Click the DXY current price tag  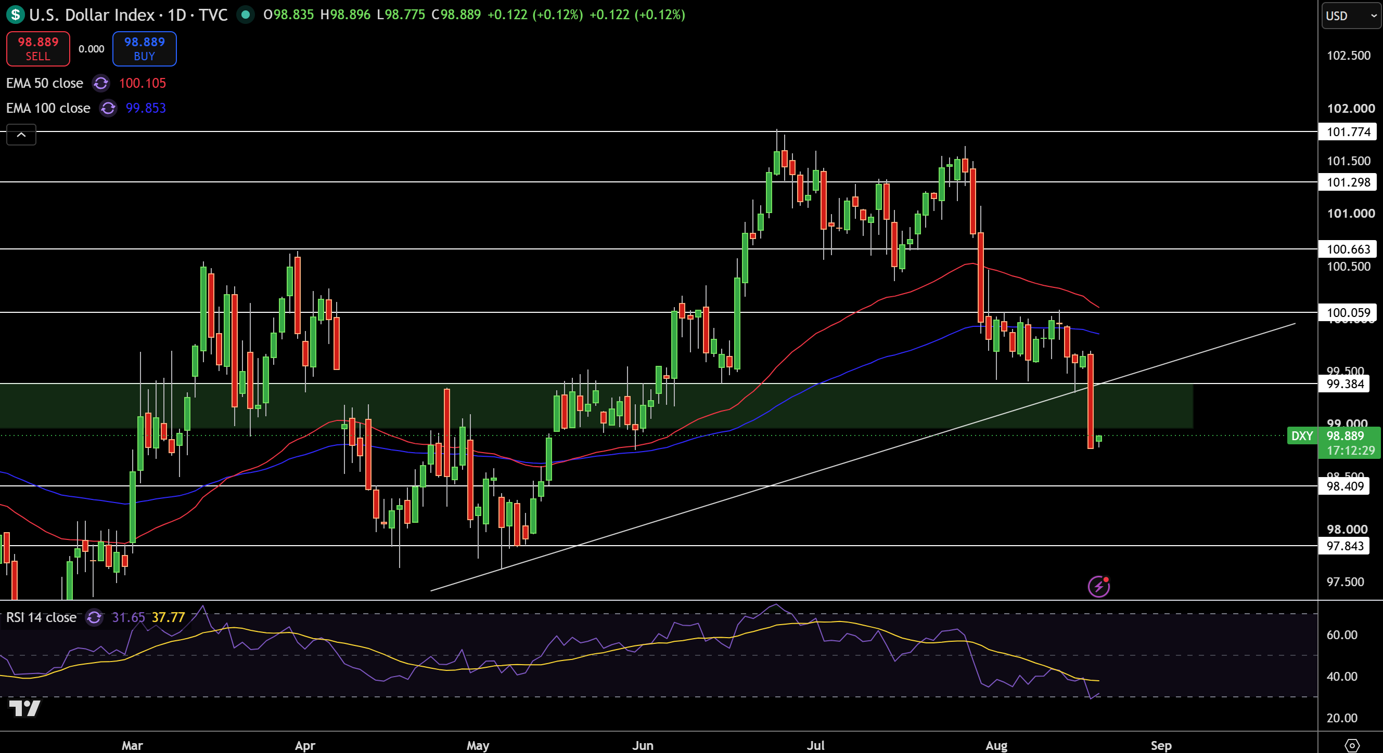[x=1334, y=443]
